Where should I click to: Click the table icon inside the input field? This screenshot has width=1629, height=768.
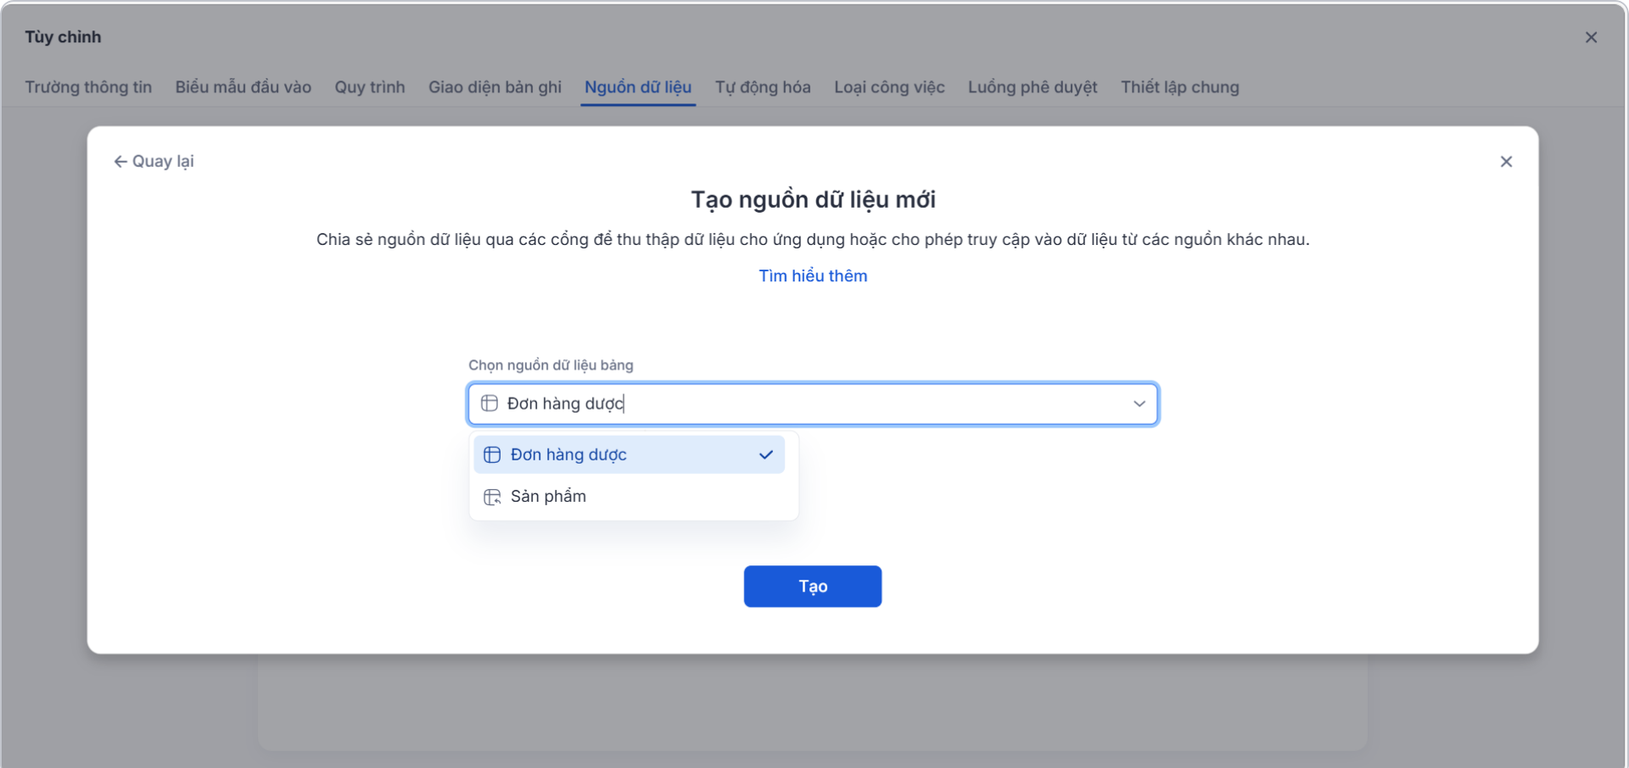(x=490, y=403)
